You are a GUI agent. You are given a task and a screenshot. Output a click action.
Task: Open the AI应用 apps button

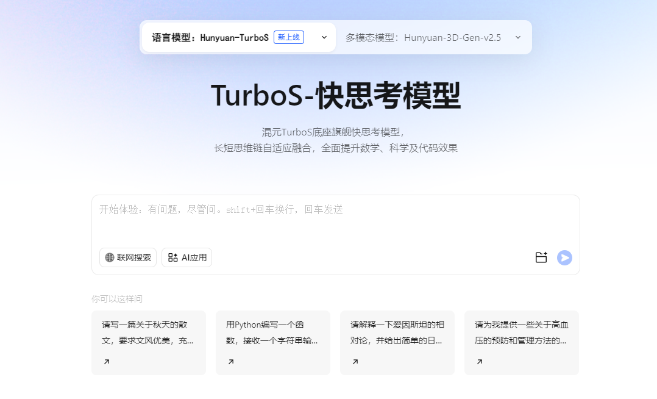coord(187,257)
